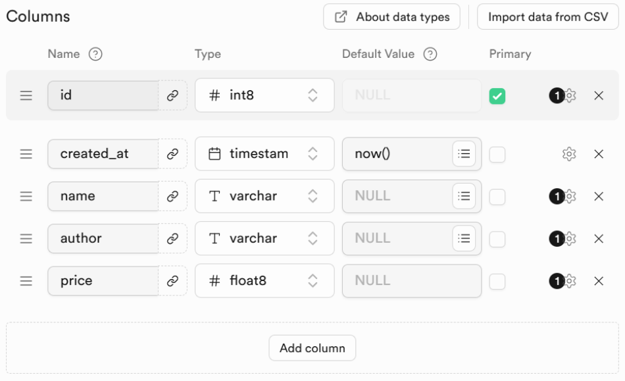
Task: Click the Add column button
Action: click(312, 348)
